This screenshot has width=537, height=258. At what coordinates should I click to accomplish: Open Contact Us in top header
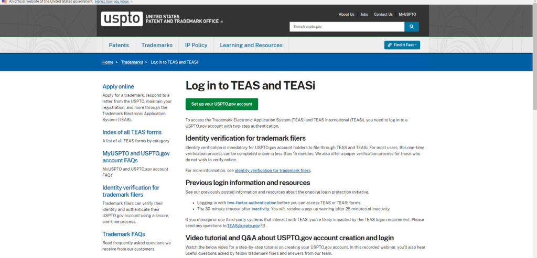(383, 14)
